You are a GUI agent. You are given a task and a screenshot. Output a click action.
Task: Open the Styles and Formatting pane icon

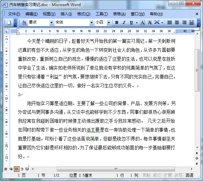[x=24, y=23]
